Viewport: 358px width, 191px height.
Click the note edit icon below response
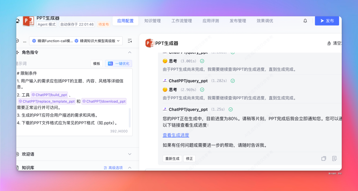pos(334,158)
